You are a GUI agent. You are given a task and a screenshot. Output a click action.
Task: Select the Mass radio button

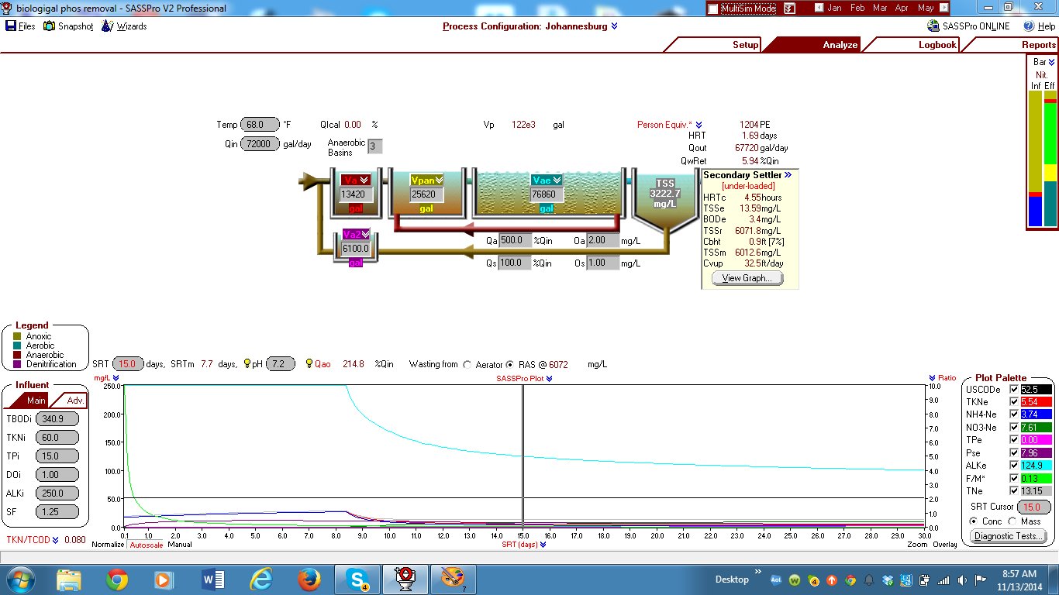1013,521
